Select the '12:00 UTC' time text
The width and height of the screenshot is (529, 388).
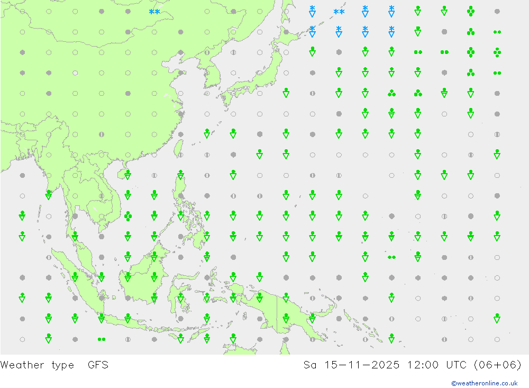pos(436,365)
